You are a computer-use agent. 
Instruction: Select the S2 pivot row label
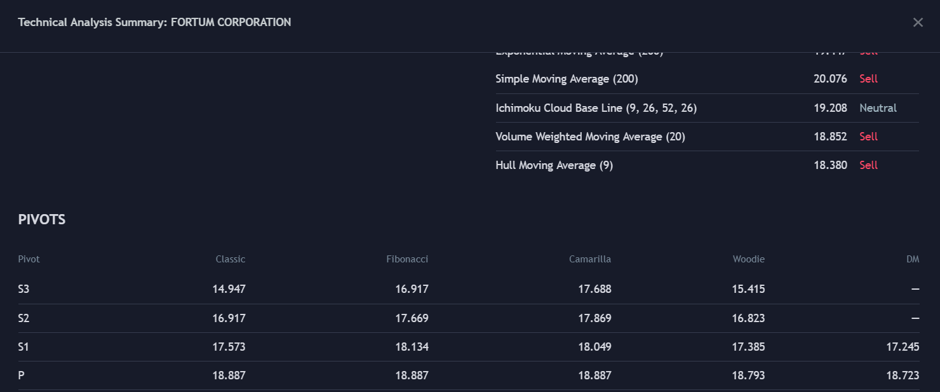[23, 318]
